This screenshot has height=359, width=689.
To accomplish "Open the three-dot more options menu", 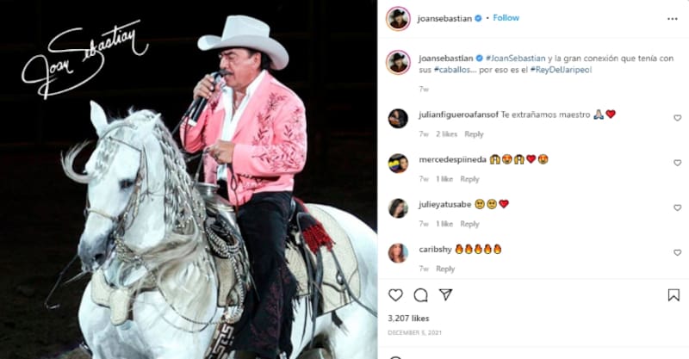I will click(673, 19).
